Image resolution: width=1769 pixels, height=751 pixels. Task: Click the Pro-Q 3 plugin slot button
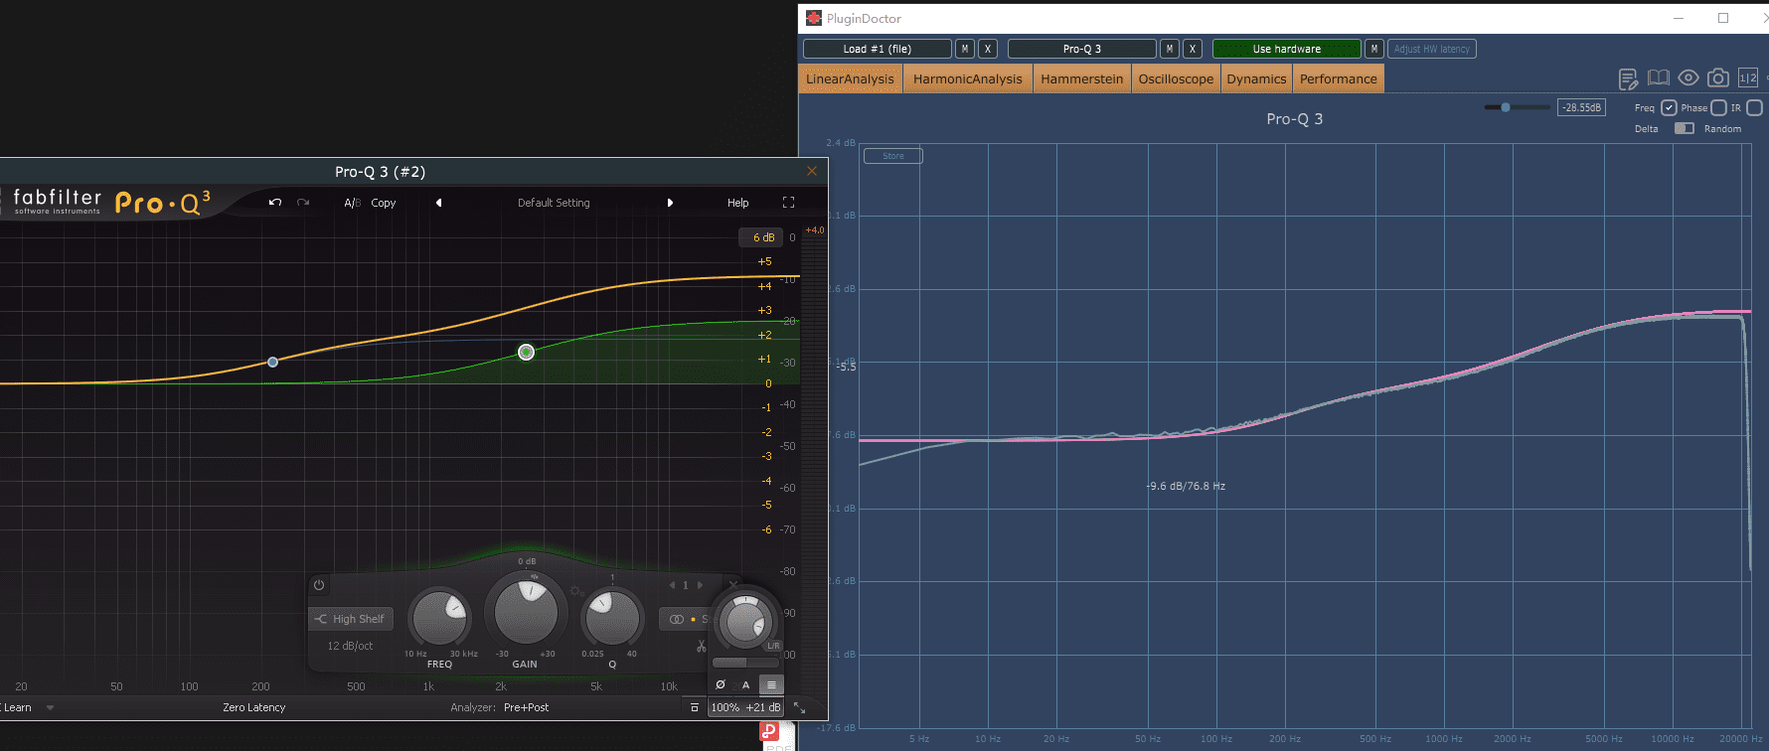[x=1082, y=49]
